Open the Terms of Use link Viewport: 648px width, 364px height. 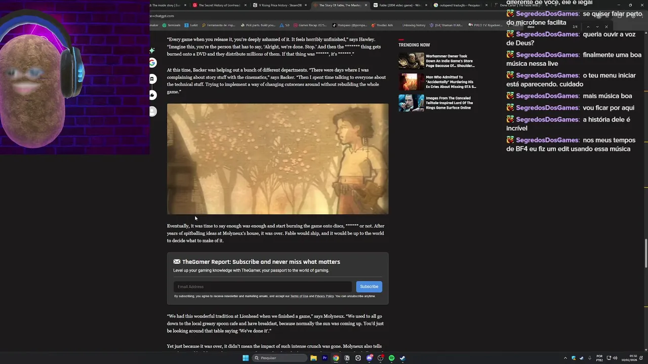tap(299, 296)
